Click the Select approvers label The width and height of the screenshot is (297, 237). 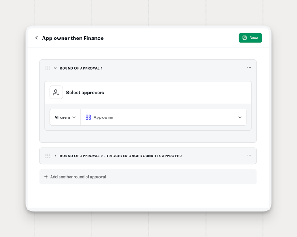[85, 93]
